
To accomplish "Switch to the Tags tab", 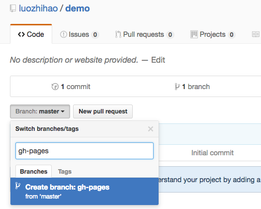I will pos(65,172).
